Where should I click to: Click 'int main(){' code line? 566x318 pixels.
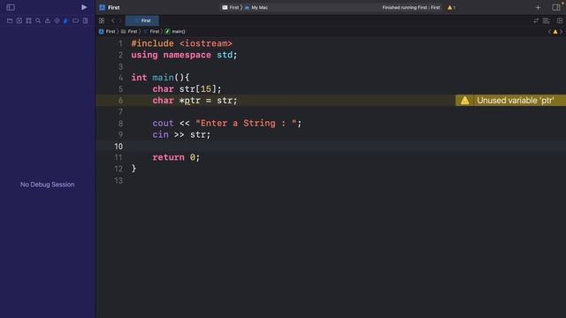pyautogui.click(x=160, y=78)
